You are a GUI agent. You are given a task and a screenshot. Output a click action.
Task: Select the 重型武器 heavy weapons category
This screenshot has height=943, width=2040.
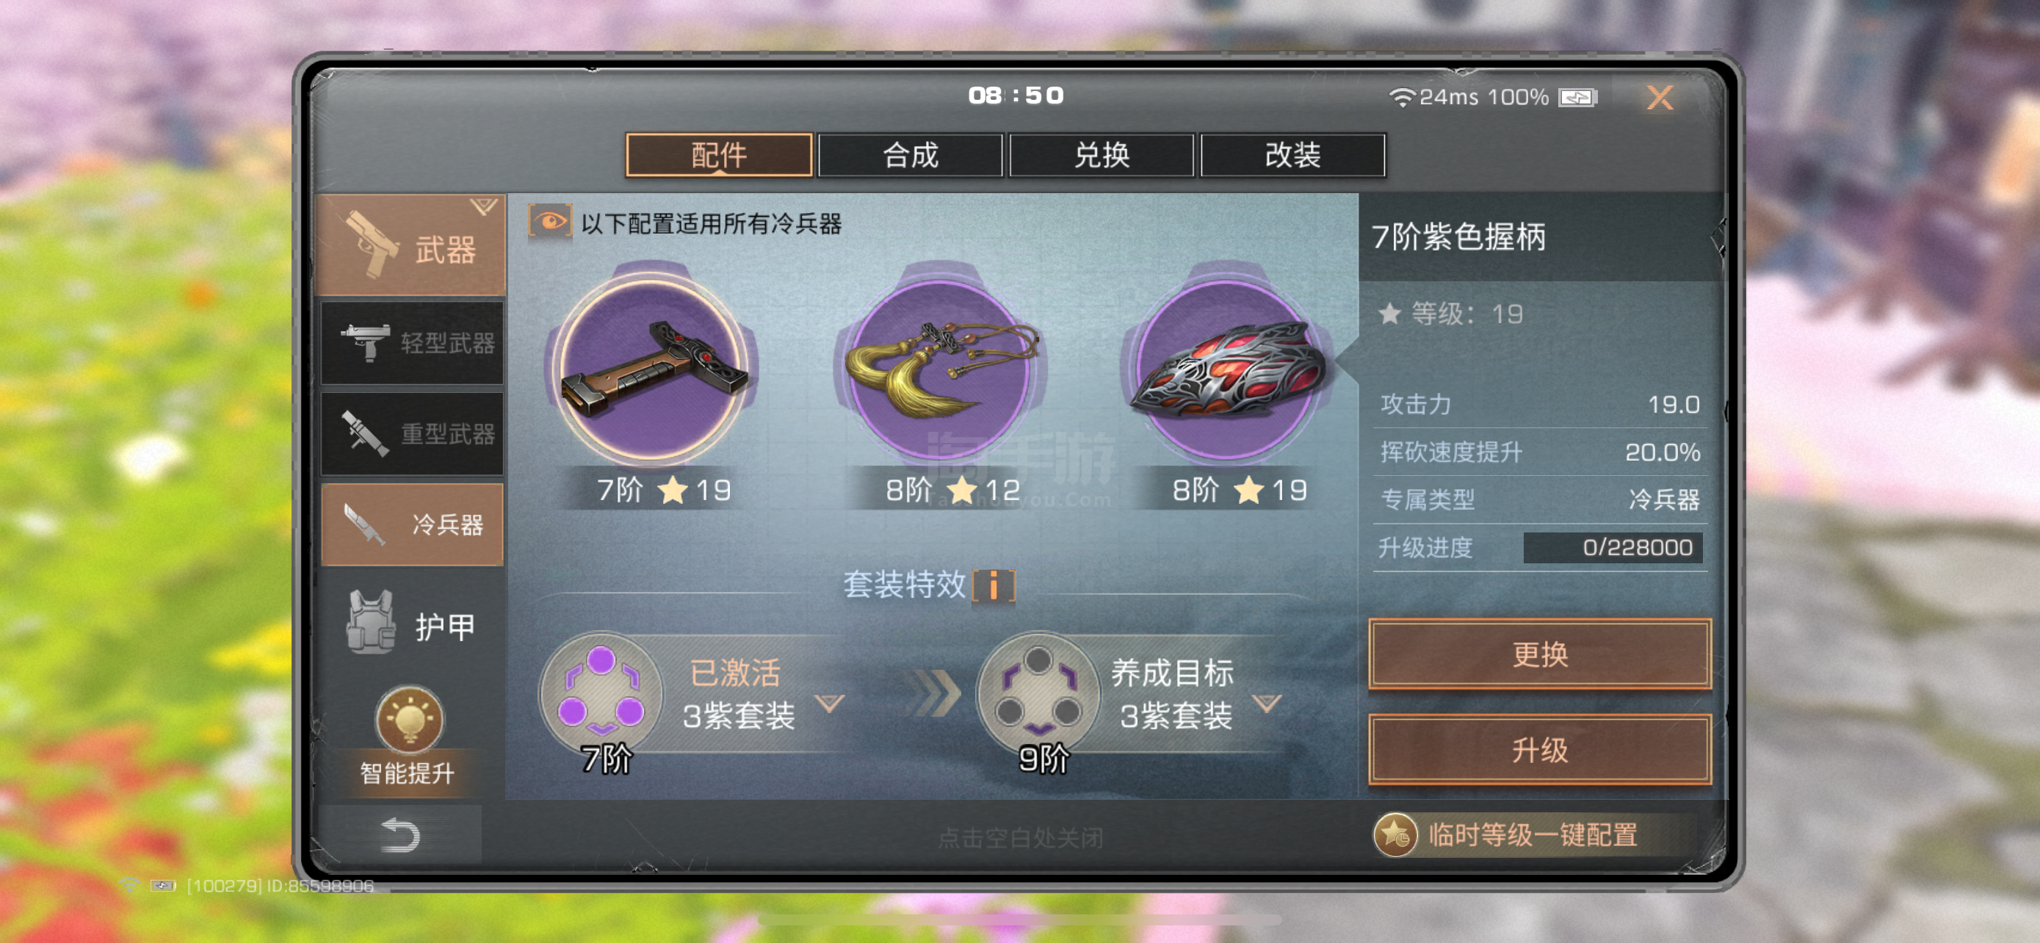412,433
